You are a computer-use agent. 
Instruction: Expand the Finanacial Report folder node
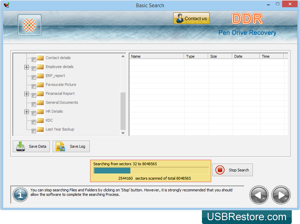pos(26,94)
